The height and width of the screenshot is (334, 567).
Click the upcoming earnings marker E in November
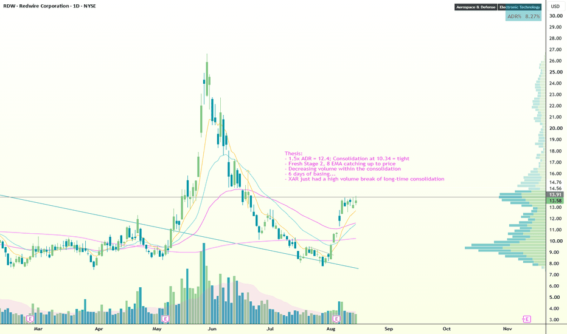coord(527,319)
